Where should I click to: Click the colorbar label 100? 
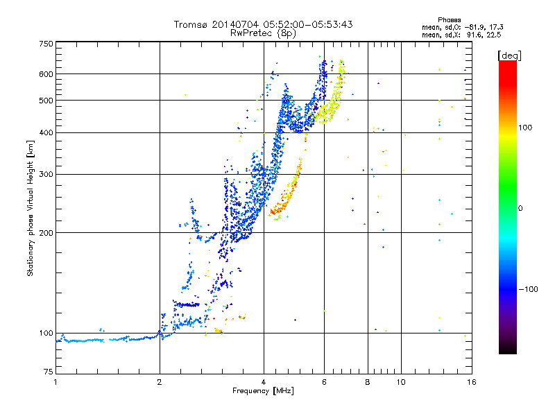point(525,128)
